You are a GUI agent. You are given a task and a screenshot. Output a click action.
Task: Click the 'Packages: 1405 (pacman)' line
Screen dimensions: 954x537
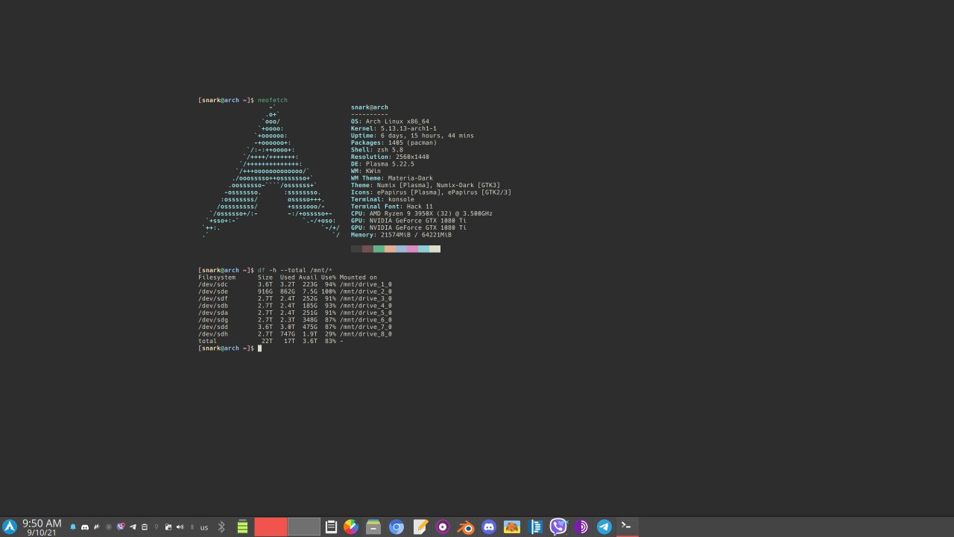coord(394,142)
